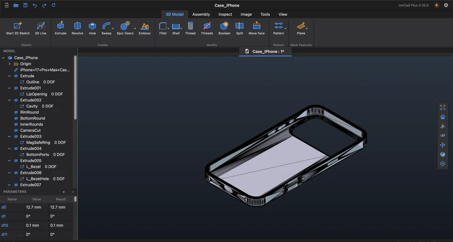Click the Boolean tool
453x242 pixels.
224,28
